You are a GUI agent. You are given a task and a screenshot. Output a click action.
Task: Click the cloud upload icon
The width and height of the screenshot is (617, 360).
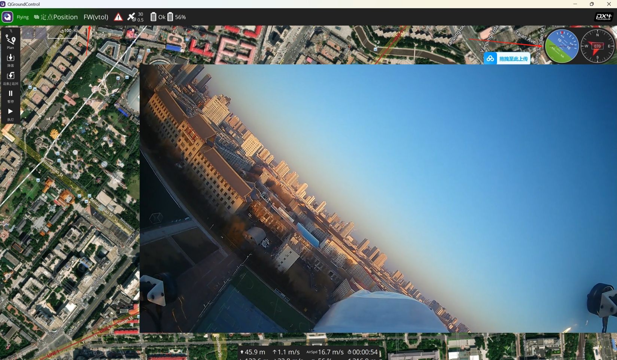point(490,59)
